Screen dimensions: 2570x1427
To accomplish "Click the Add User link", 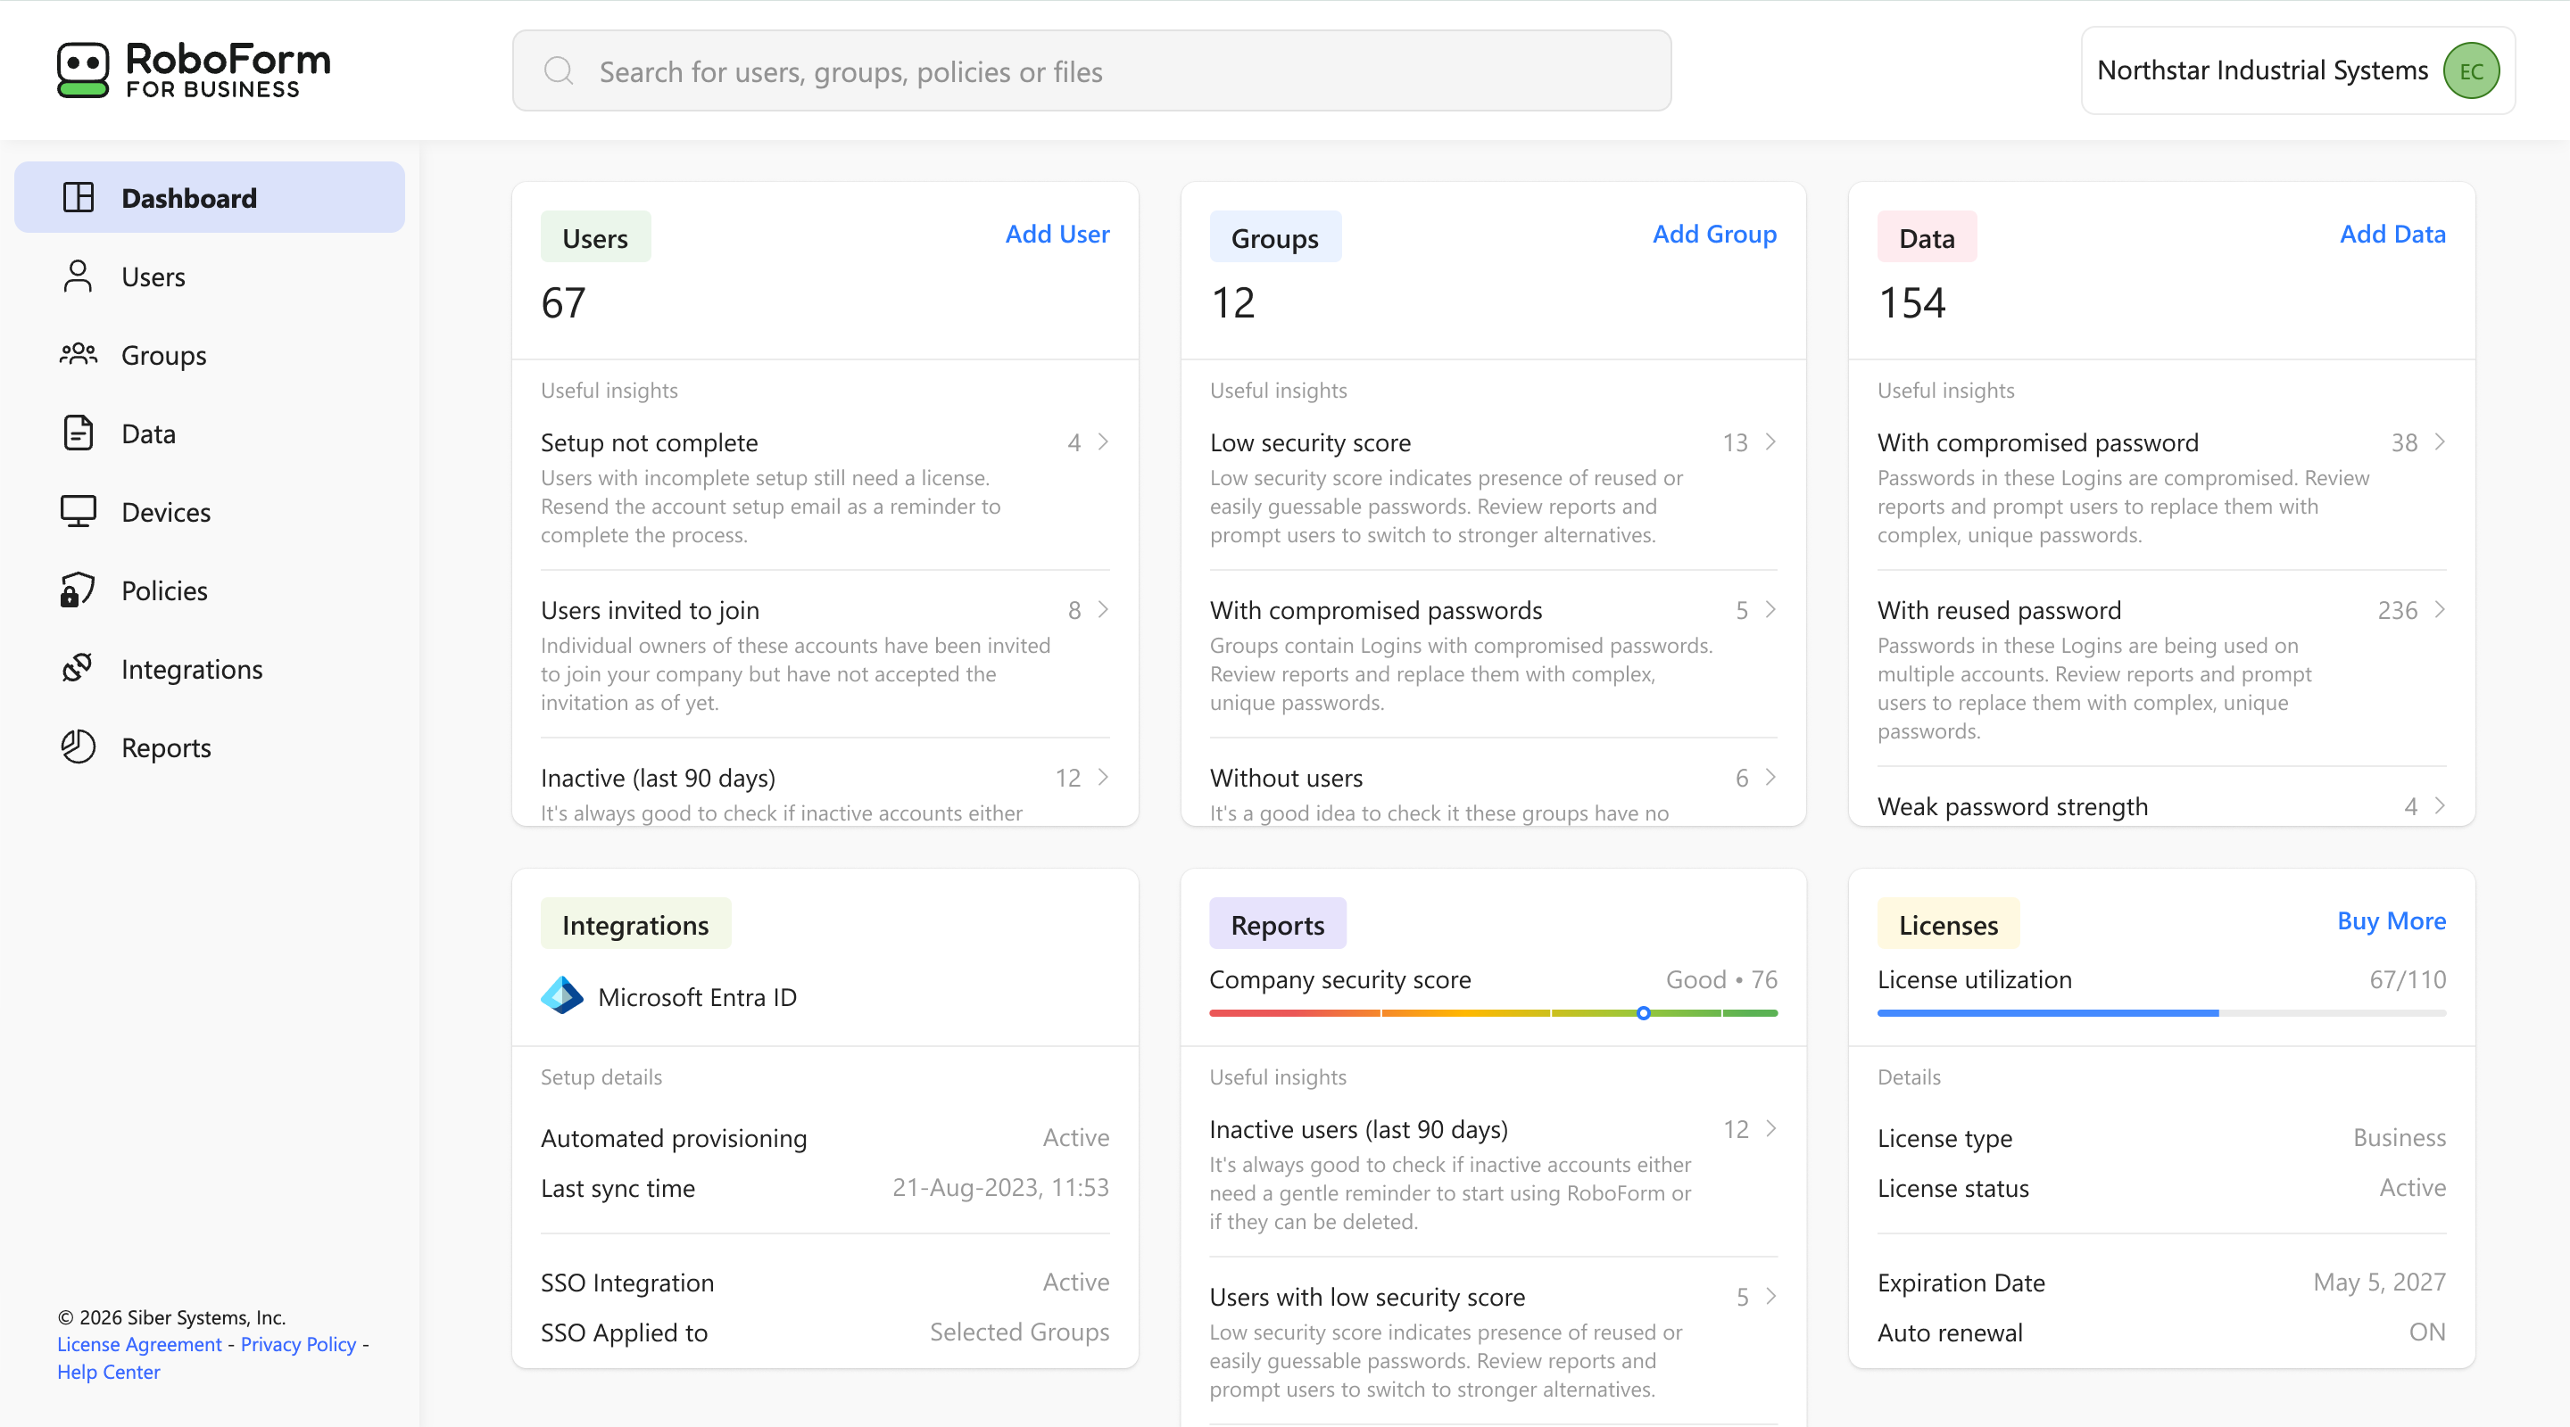I will [1057, 234].
